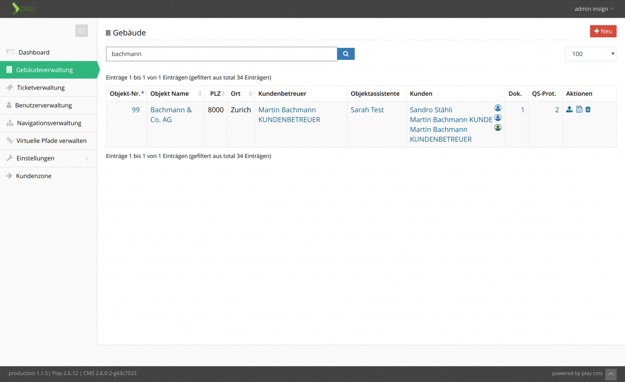Sort table by PLZ column
Screen dimensions: 625x382
click(216, 94)
